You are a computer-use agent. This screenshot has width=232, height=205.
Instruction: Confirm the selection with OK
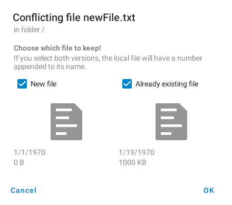(209, 190)
